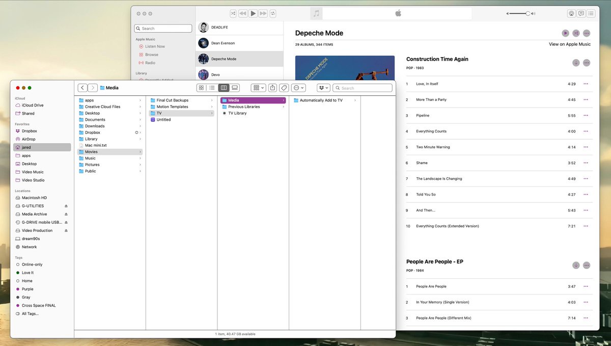The height and width of the screenshot is (346, 611).
Task: Click the Finder Edit Tags button
Action: tap(284, 88)
